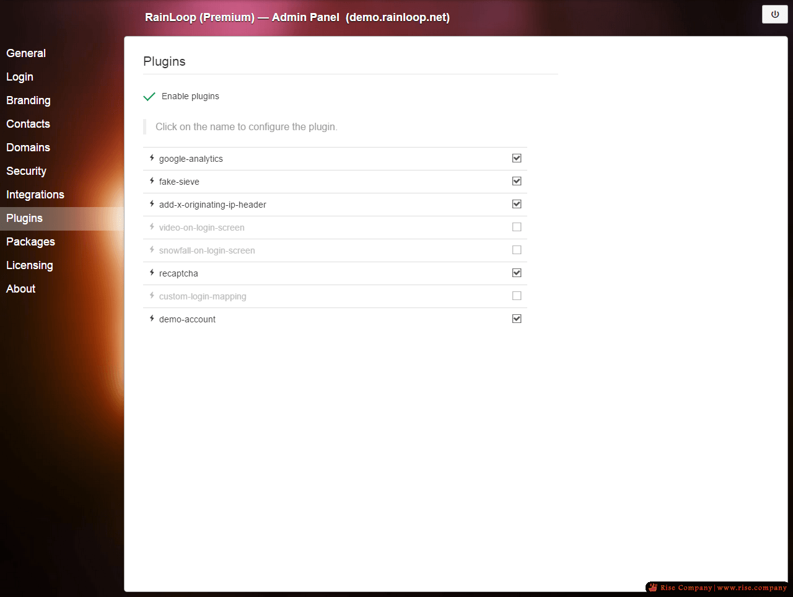Uncheck the google-analytics plugin checkbox
The image size is (793, 597).
pos(517,158)
